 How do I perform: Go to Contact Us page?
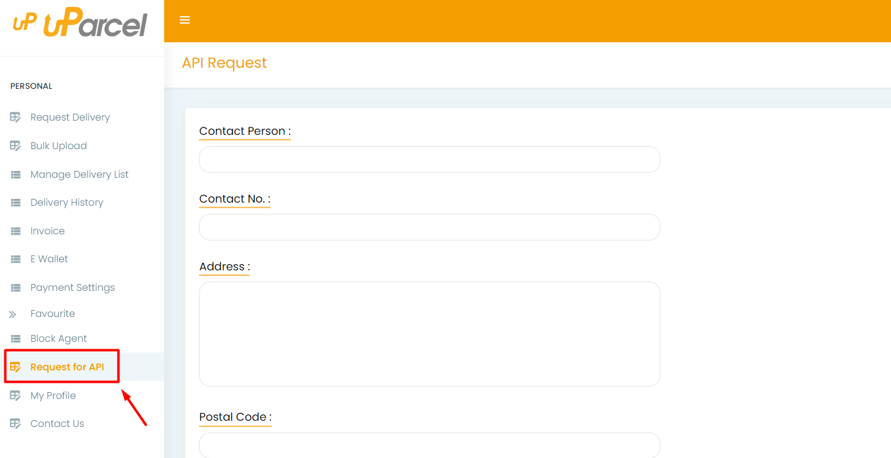[57, 424]
